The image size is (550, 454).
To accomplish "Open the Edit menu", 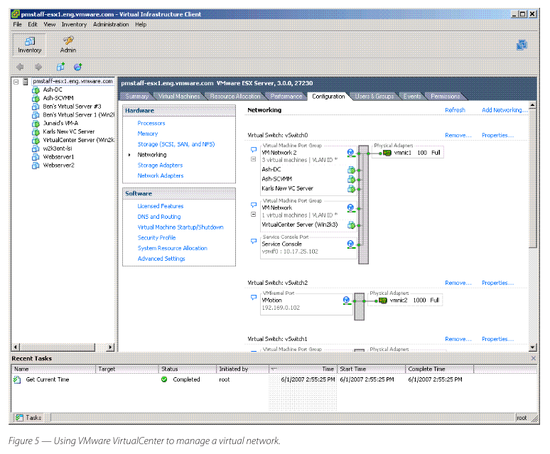I will 33,25.
